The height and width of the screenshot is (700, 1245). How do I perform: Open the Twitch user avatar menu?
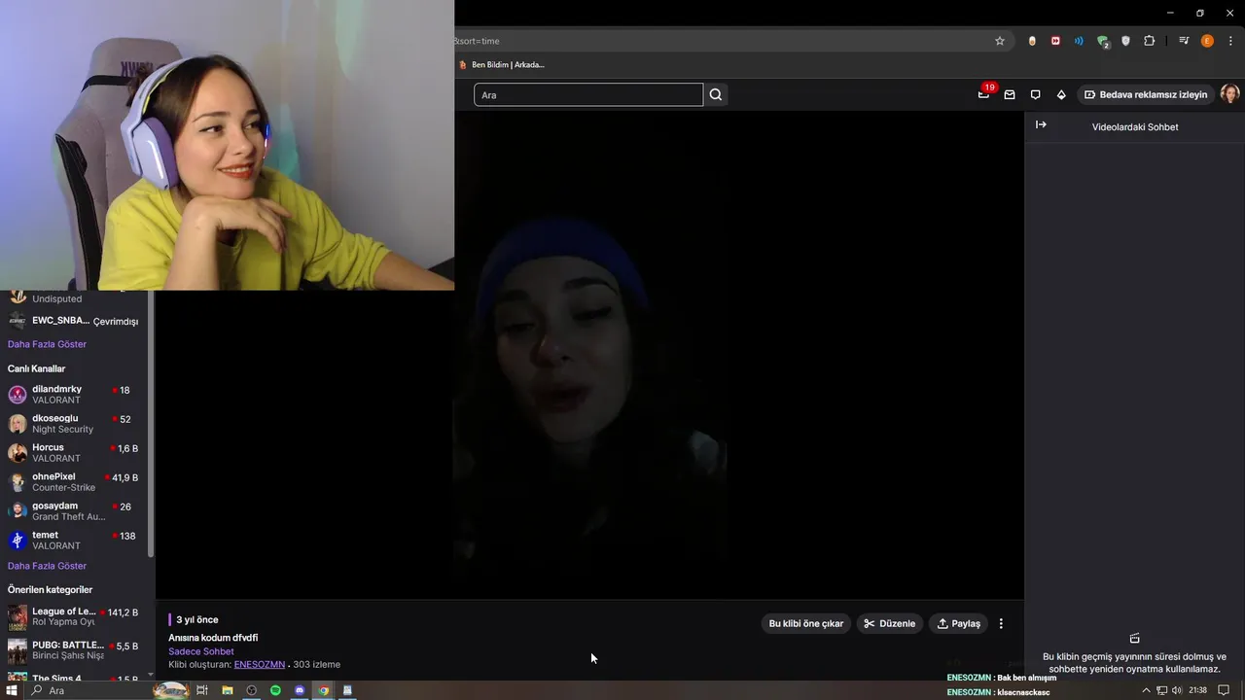[1229, 94]
